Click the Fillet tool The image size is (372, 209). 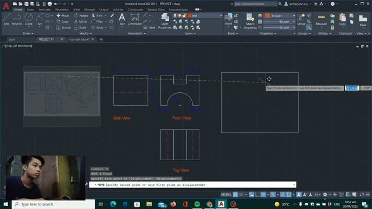97,21
